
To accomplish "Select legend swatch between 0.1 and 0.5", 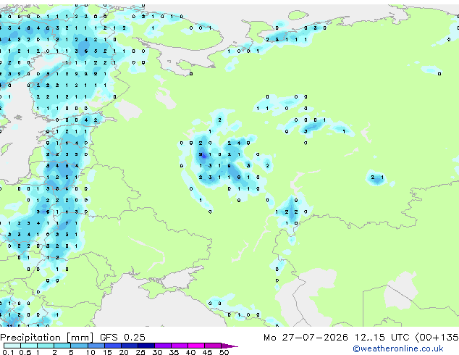I will pos(12,346).
